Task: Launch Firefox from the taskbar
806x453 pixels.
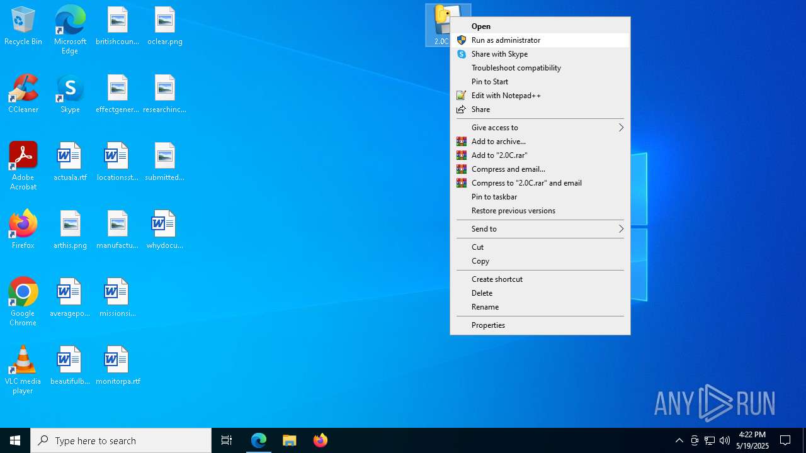Action: (321, 440)
